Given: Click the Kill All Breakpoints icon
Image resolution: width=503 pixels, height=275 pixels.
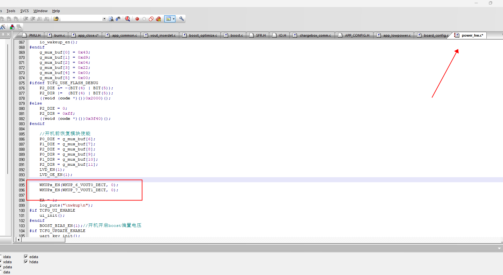Looking at the screenshot, I should (x=159, y=19).
